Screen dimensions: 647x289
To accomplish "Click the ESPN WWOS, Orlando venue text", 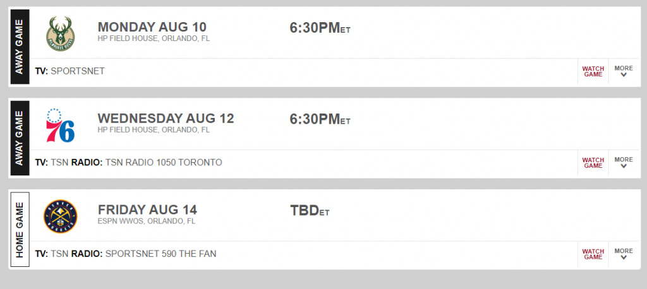I will (x=147, y=221).
